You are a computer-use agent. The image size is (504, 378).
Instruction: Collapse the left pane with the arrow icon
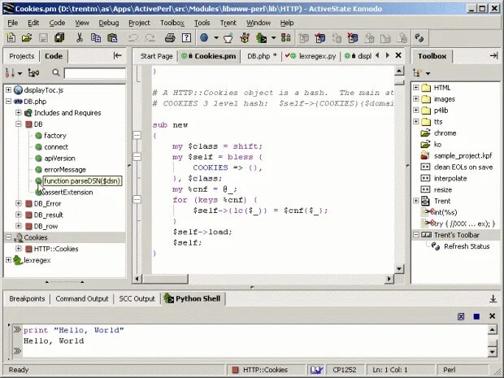point(118,55)
